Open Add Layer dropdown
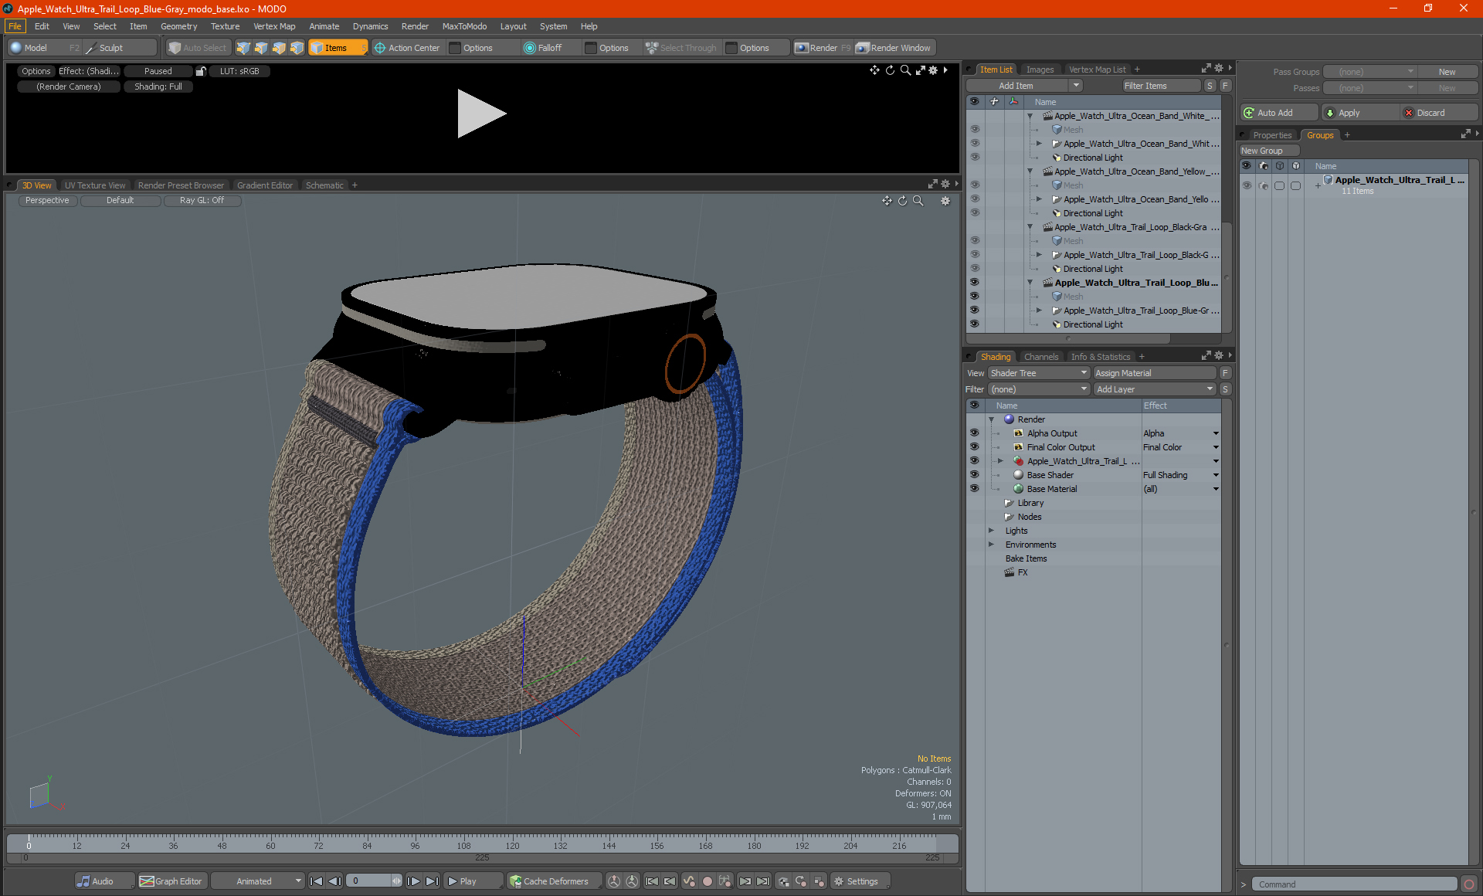Image resolution: width=1483 pixels, height=896 pixels. click(1156, 389)
